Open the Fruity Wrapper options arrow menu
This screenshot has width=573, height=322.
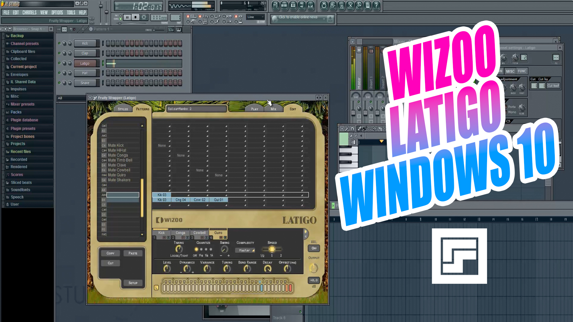(90, 98)
